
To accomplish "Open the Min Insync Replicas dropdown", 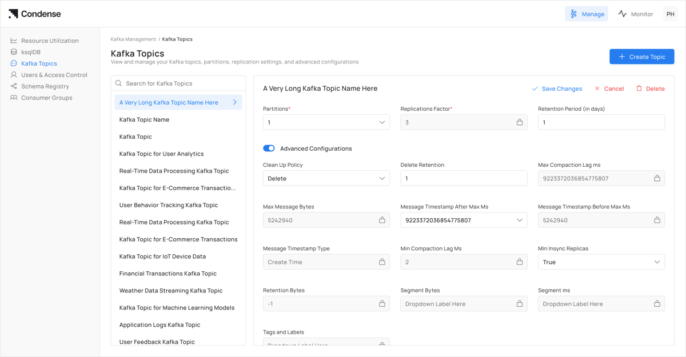I will click(601, 262).
